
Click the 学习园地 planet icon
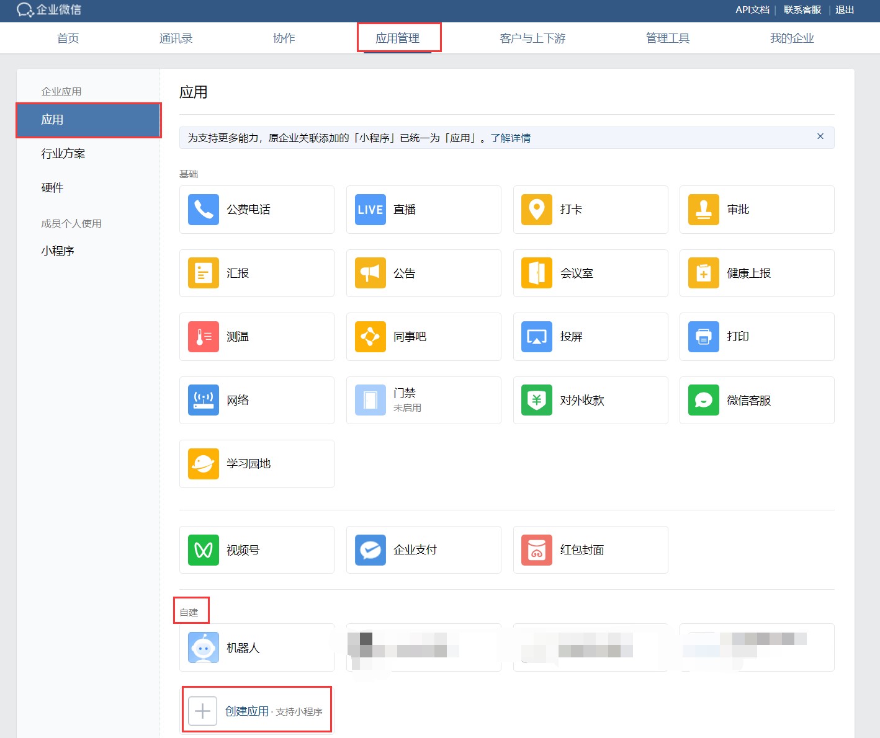click(204, 464)
